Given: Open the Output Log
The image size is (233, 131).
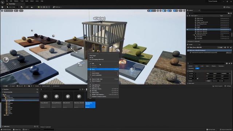Looking at the screenshot, I should click(x=17, y=130).
